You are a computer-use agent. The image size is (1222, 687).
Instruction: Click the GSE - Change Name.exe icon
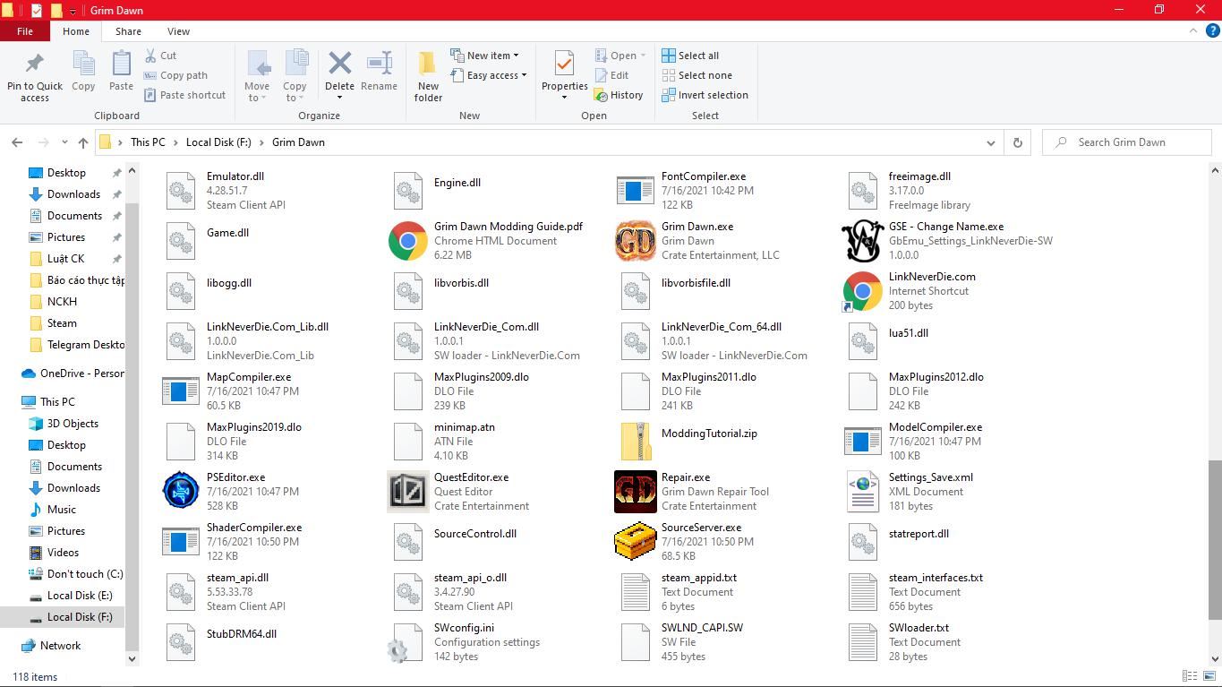(x=862, y=241)
